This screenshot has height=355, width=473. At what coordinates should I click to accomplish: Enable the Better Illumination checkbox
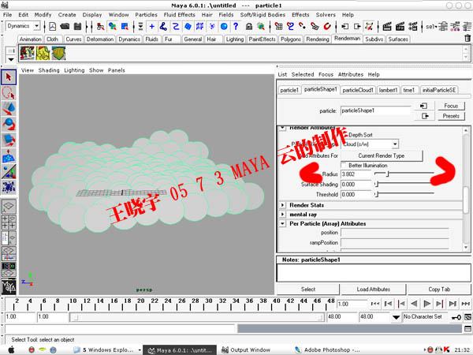tap(344, 165)
